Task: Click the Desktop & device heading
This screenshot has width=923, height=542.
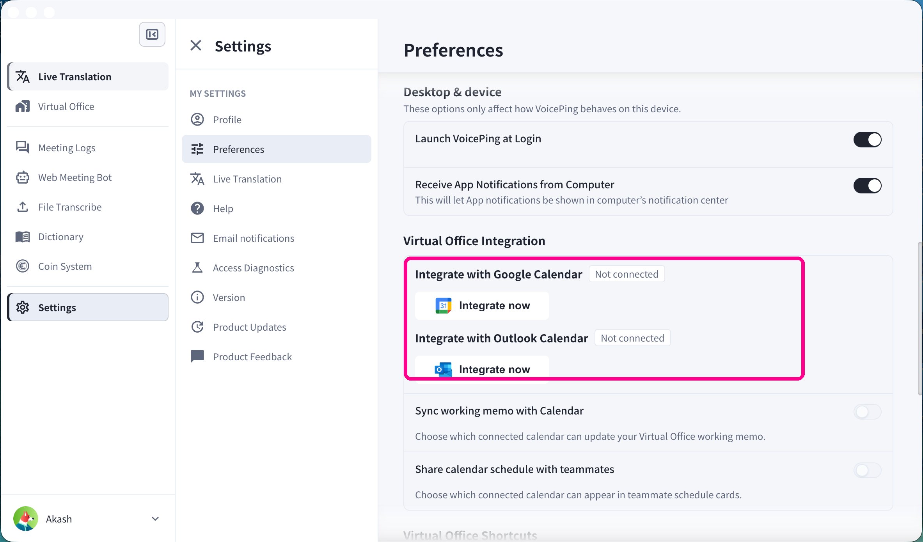Action: click(x=452, y=92)
